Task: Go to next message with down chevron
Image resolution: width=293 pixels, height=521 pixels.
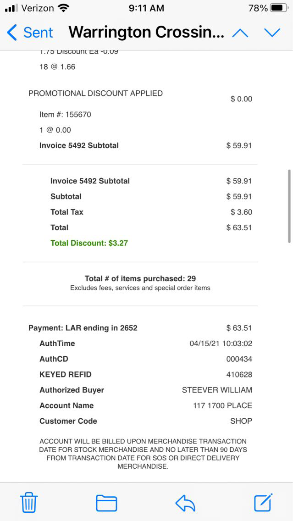Action: click(x=272, y=33)
